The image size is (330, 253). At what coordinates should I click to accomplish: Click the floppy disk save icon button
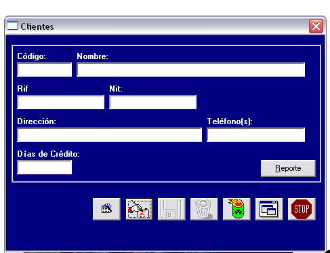[x=171, y=209]
